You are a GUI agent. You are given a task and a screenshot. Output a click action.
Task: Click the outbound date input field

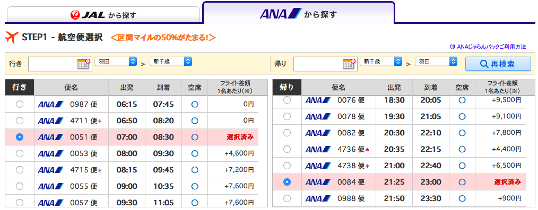(60, 64)
